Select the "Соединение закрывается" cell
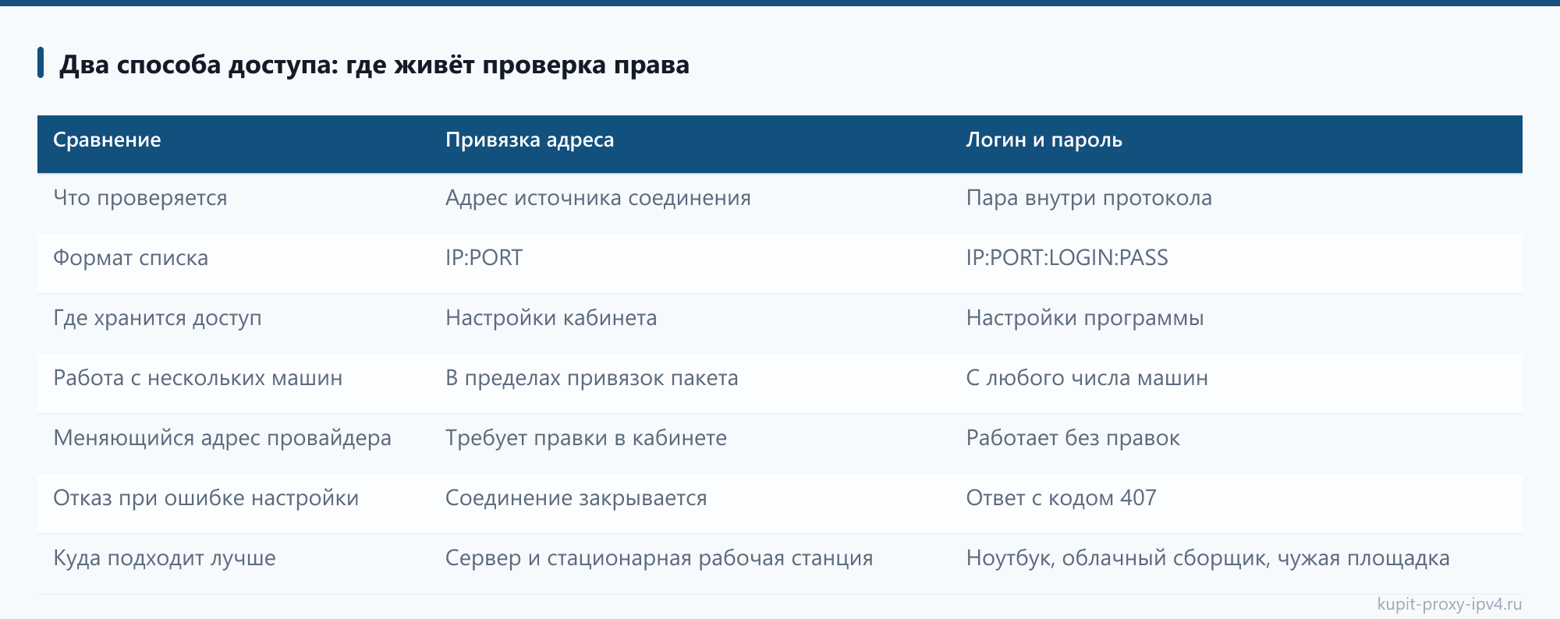Image resolution: width=1560 pixels, height=619 pixels. pos(576,498)
